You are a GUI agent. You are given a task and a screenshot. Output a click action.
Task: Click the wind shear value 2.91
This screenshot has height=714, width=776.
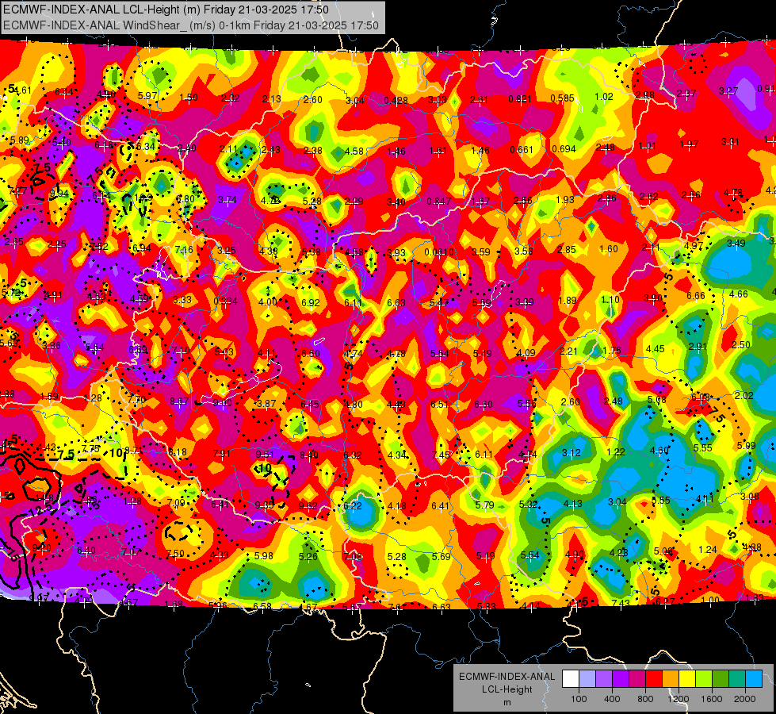698,347
